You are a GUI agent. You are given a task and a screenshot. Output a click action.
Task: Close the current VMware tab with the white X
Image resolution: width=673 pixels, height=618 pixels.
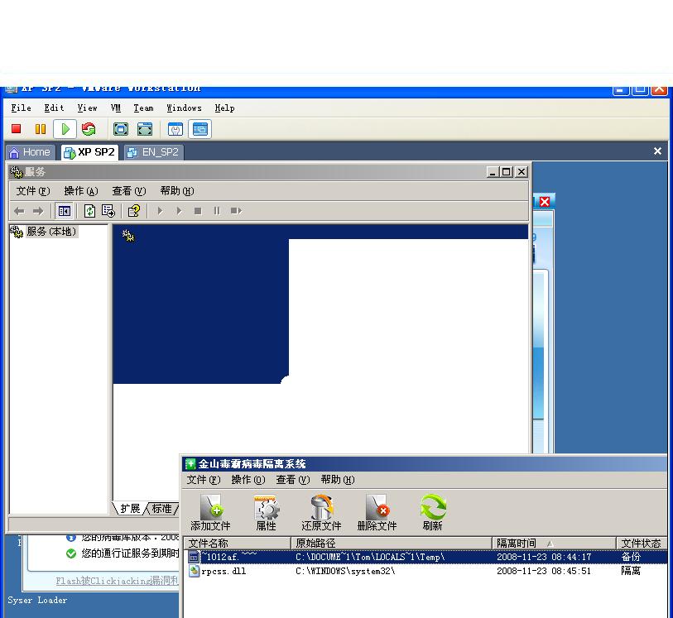[657, 151]
